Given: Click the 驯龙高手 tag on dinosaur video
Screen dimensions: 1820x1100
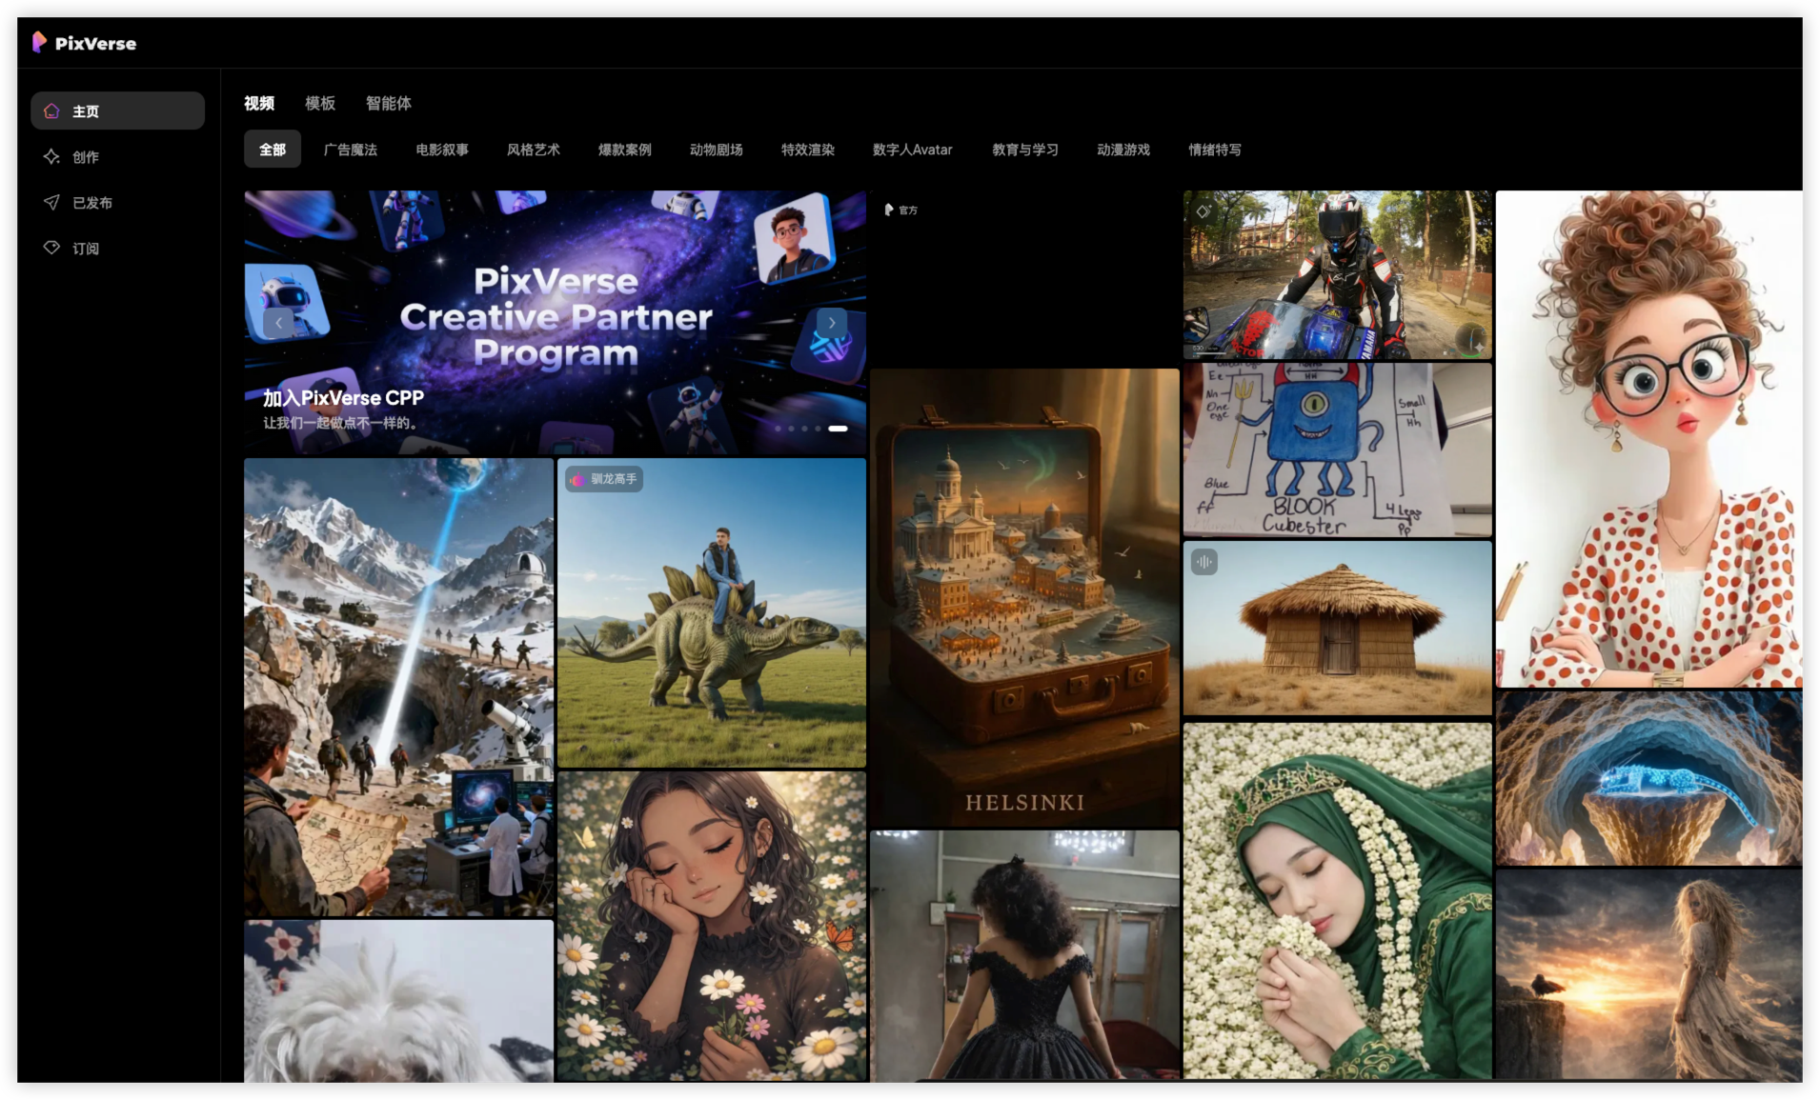Looking at the screenshot, I should (604, 479).
